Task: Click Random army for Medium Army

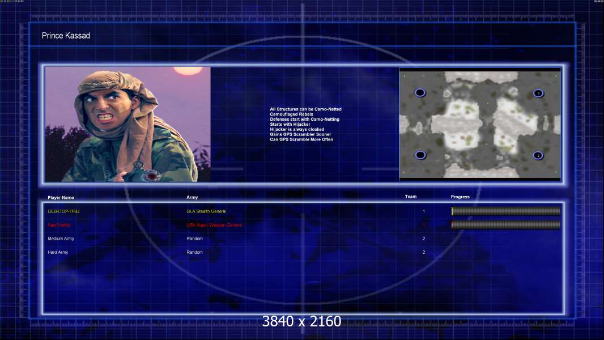Action: coord(194,239)
